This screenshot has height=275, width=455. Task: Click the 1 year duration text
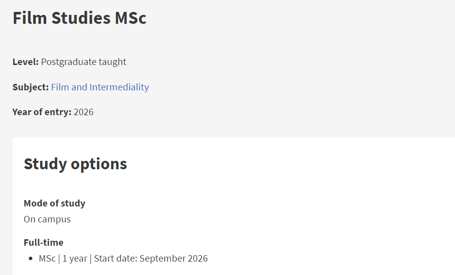(x=75, y=259)
